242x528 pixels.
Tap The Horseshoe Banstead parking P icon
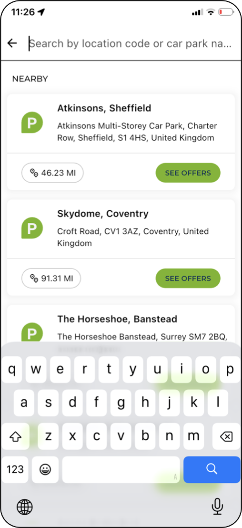pos(32,332)
